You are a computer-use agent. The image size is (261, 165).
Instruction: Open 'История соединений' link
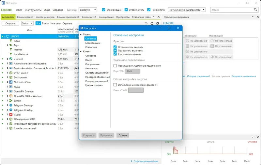(198, 76)
